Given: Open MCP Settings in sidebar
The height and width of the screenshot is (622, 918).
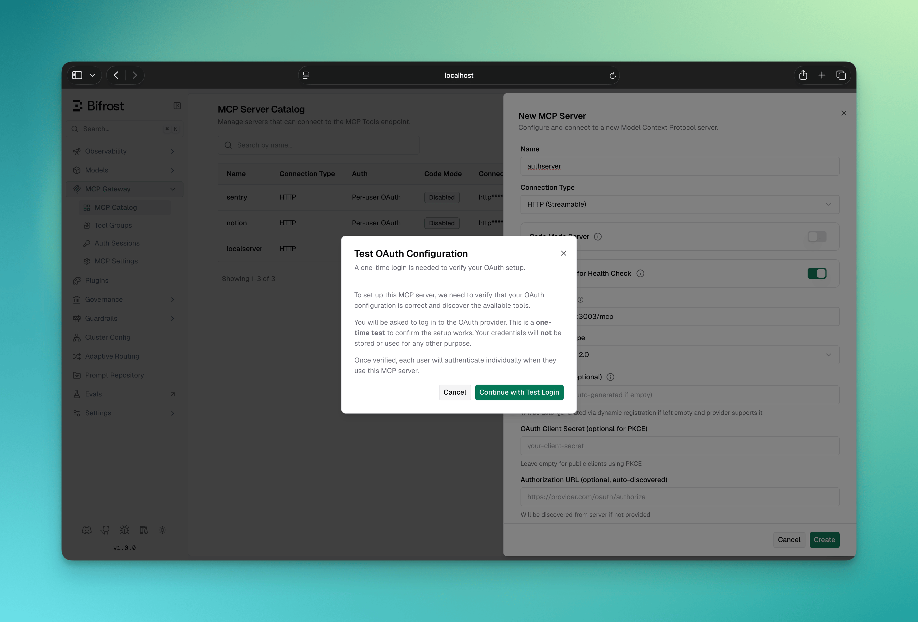Looking at the screenshot, I should [x=125, y=261].
